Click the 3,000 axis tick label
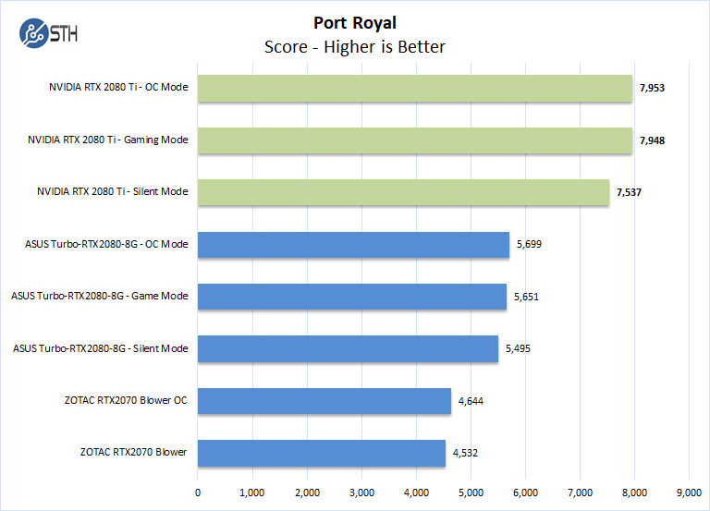 click(x=361, y=493)
